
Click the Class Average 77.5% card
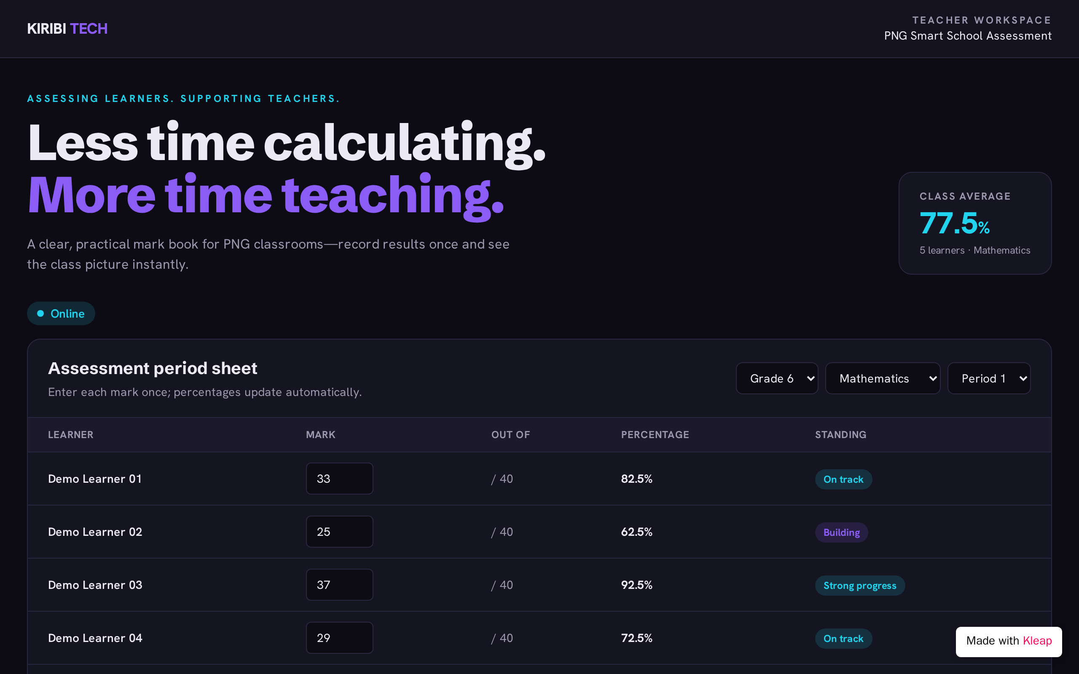(974, 223)
